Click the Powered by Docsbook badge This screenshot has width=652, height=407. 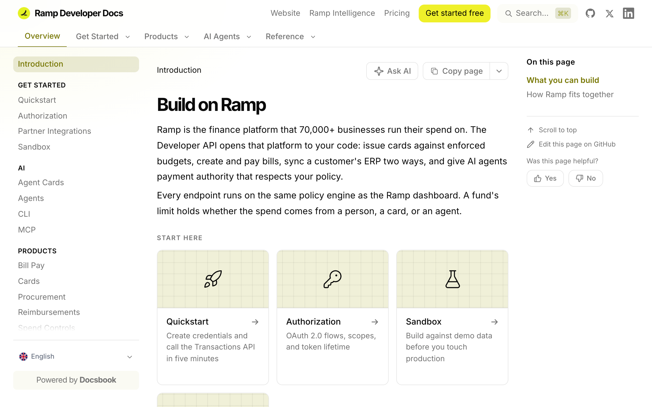[76, 380]
